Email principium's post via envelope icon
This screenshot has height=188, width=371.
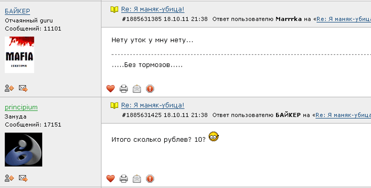(x=137, y=178)
